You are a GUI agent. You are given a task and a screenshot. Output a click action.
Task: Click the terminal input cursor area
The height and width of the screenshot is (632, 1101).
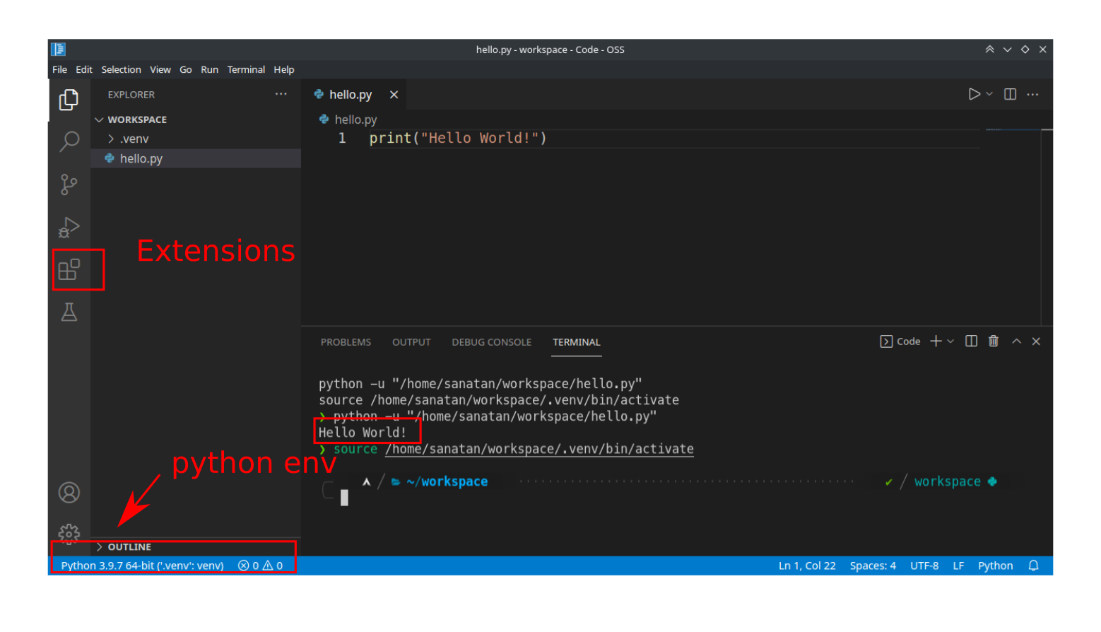pos(344,498)
